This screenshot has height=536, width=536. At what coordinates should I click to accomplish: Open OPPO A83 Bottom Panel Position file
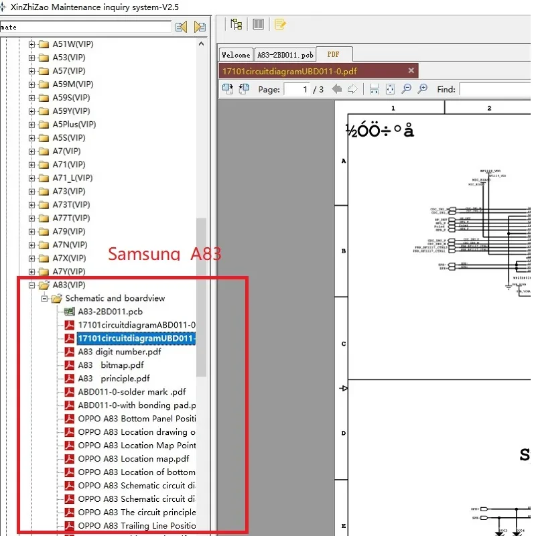[x=137, y=418]
